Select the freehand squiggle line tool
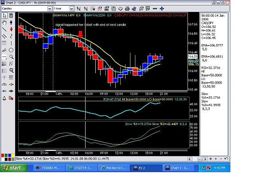277x179 pixels. point(11,36)
